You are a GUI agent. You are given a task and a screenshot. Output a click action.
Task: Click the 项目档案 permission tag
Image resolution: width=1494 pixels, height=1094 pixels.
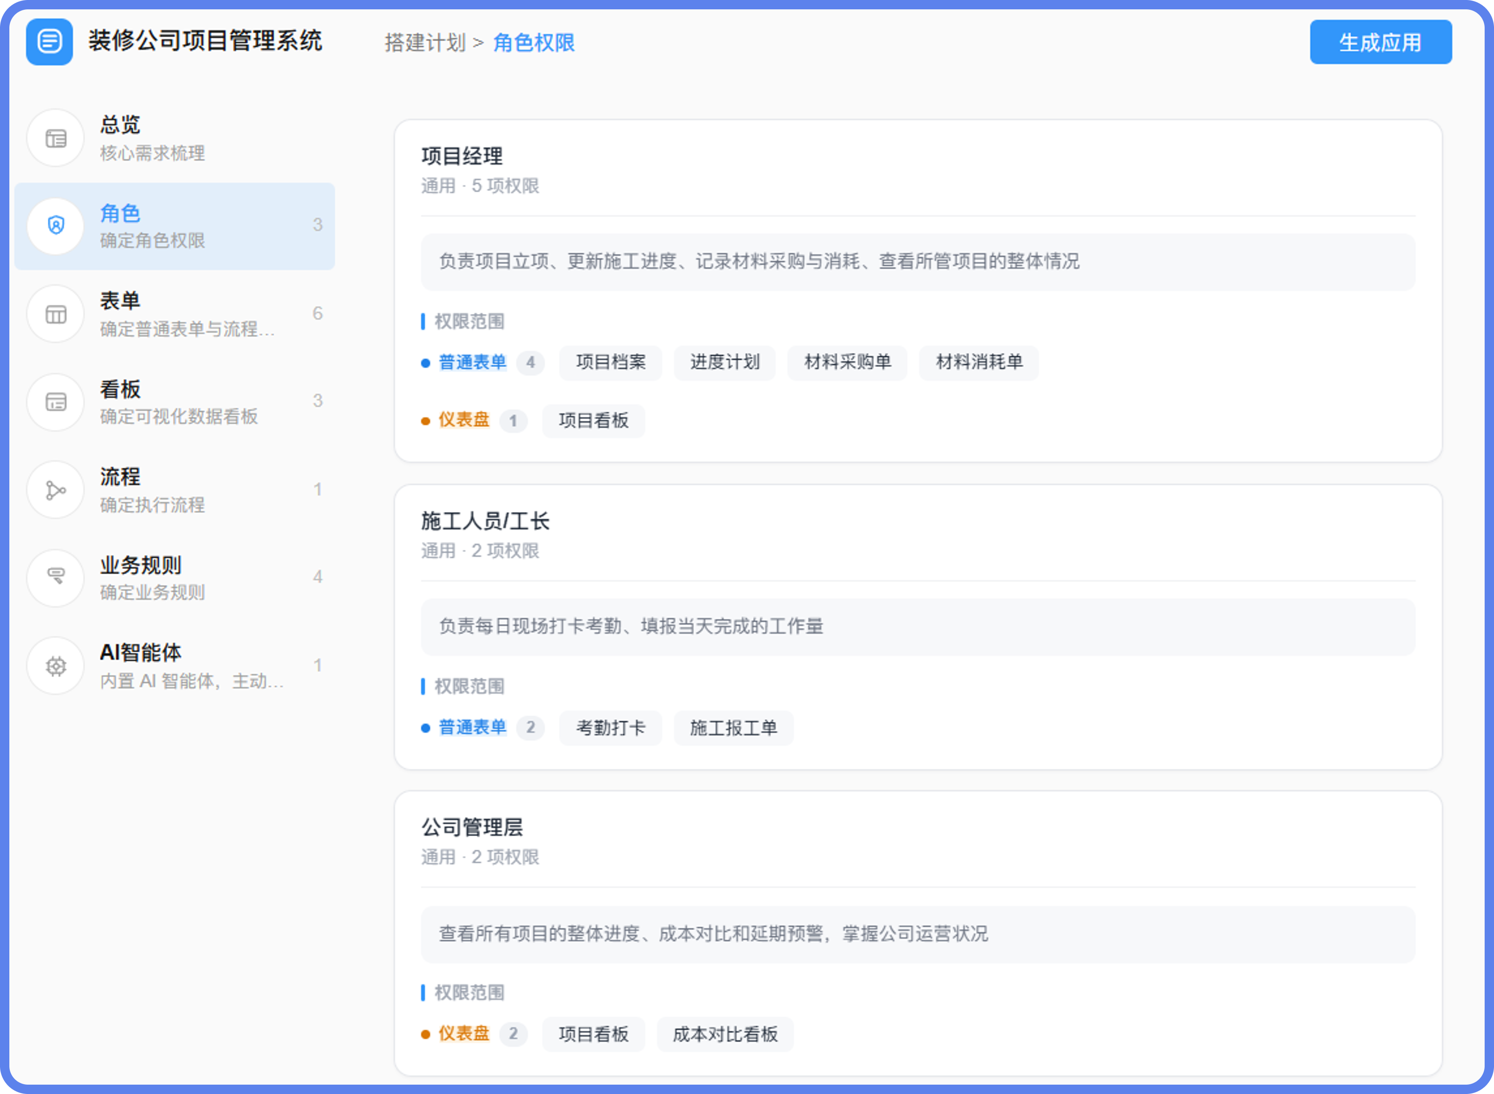tap(611, 362)
